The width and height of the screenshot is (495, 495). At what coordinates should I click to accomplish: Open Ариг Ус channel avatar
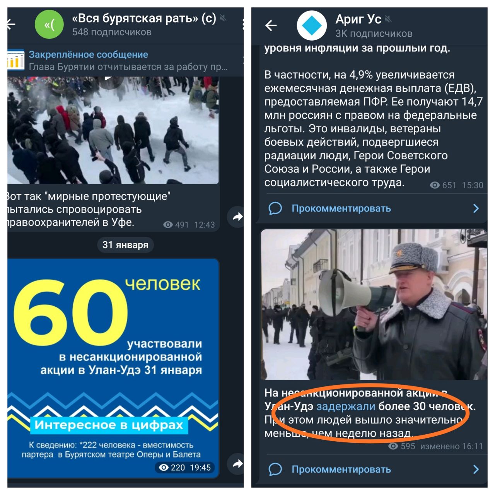312,26
